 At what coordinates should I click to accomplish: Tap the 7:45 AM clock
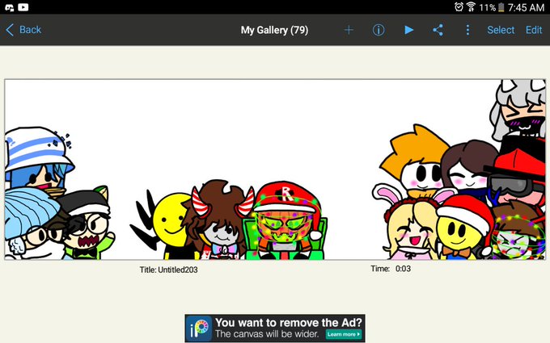pos(526,7)
